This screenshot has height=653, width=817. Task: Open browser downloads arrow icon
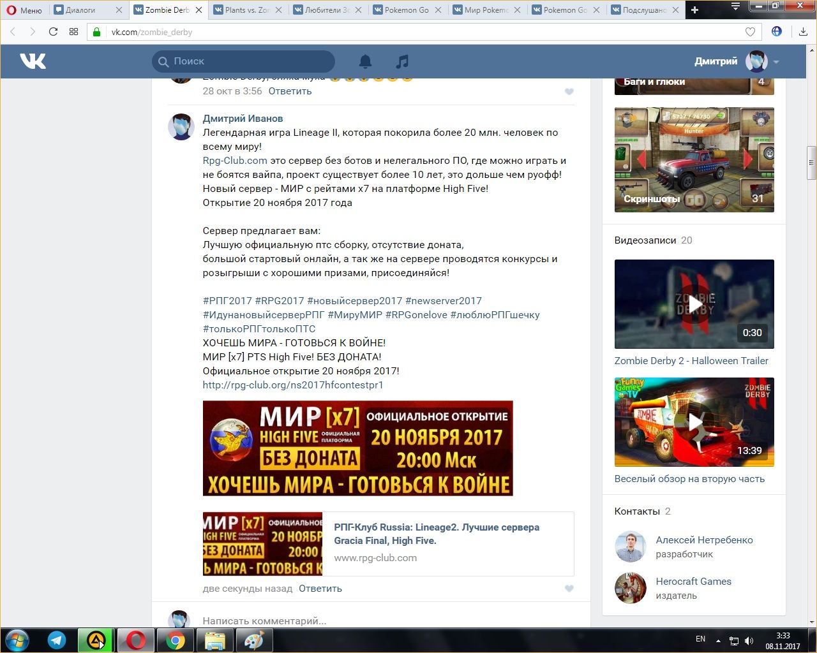pos(803,32)
